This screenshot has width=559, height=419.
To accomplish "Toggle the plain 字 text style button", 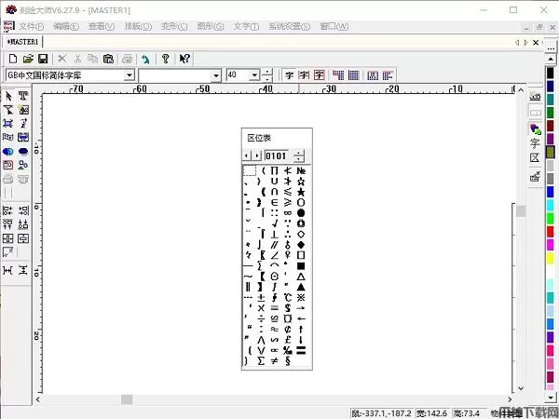I will coord(290,75).
